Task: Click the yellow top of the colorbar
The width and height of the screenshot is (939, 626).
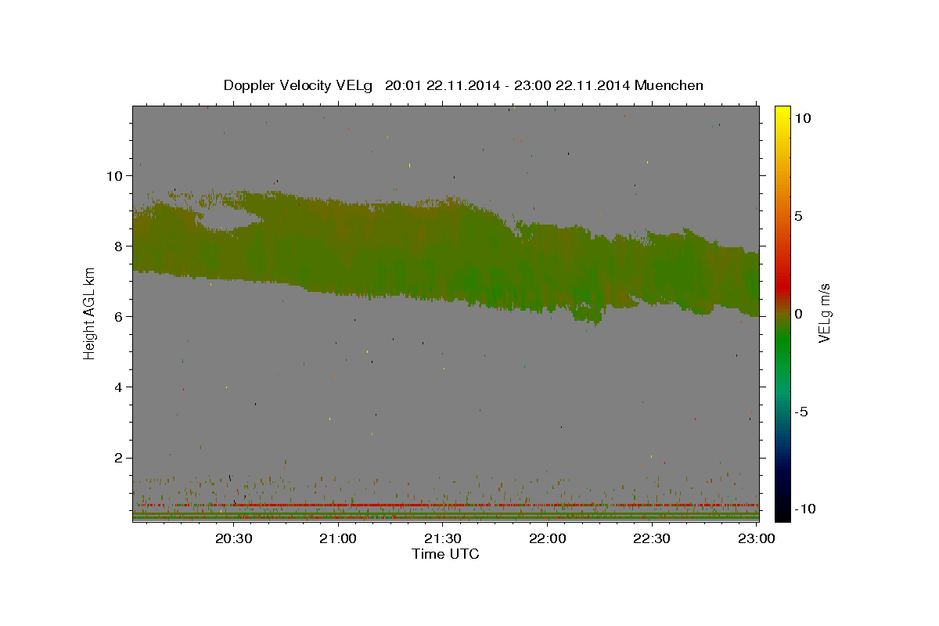Action: point(782,111)
